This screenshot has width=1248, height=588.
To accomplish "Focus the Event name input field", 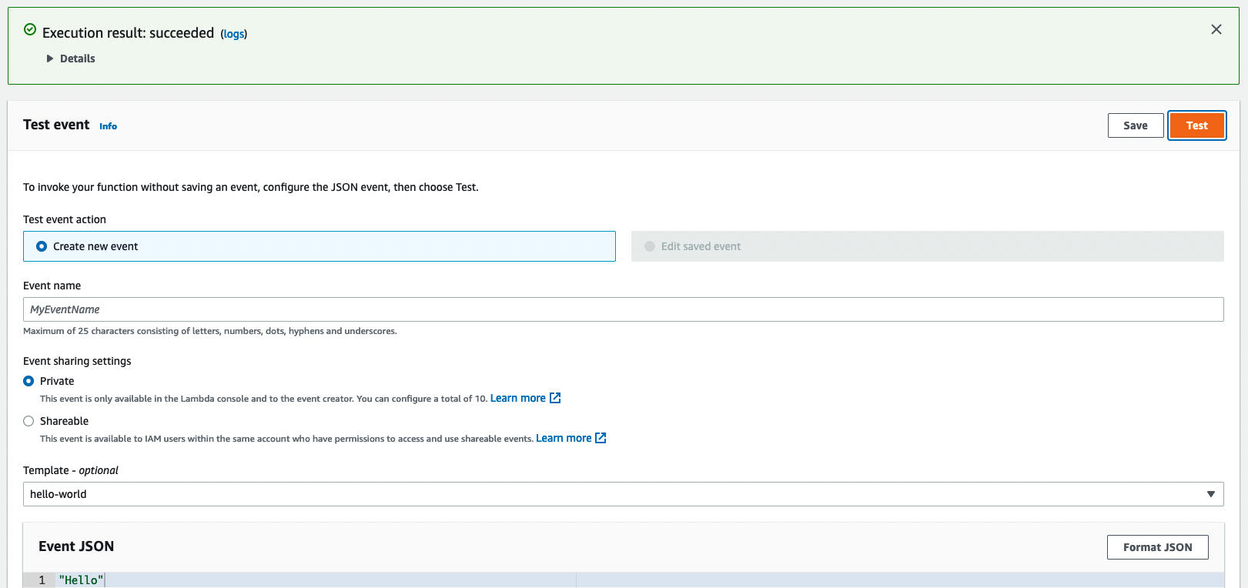I will pyautogui.click(x=624, y=309).
